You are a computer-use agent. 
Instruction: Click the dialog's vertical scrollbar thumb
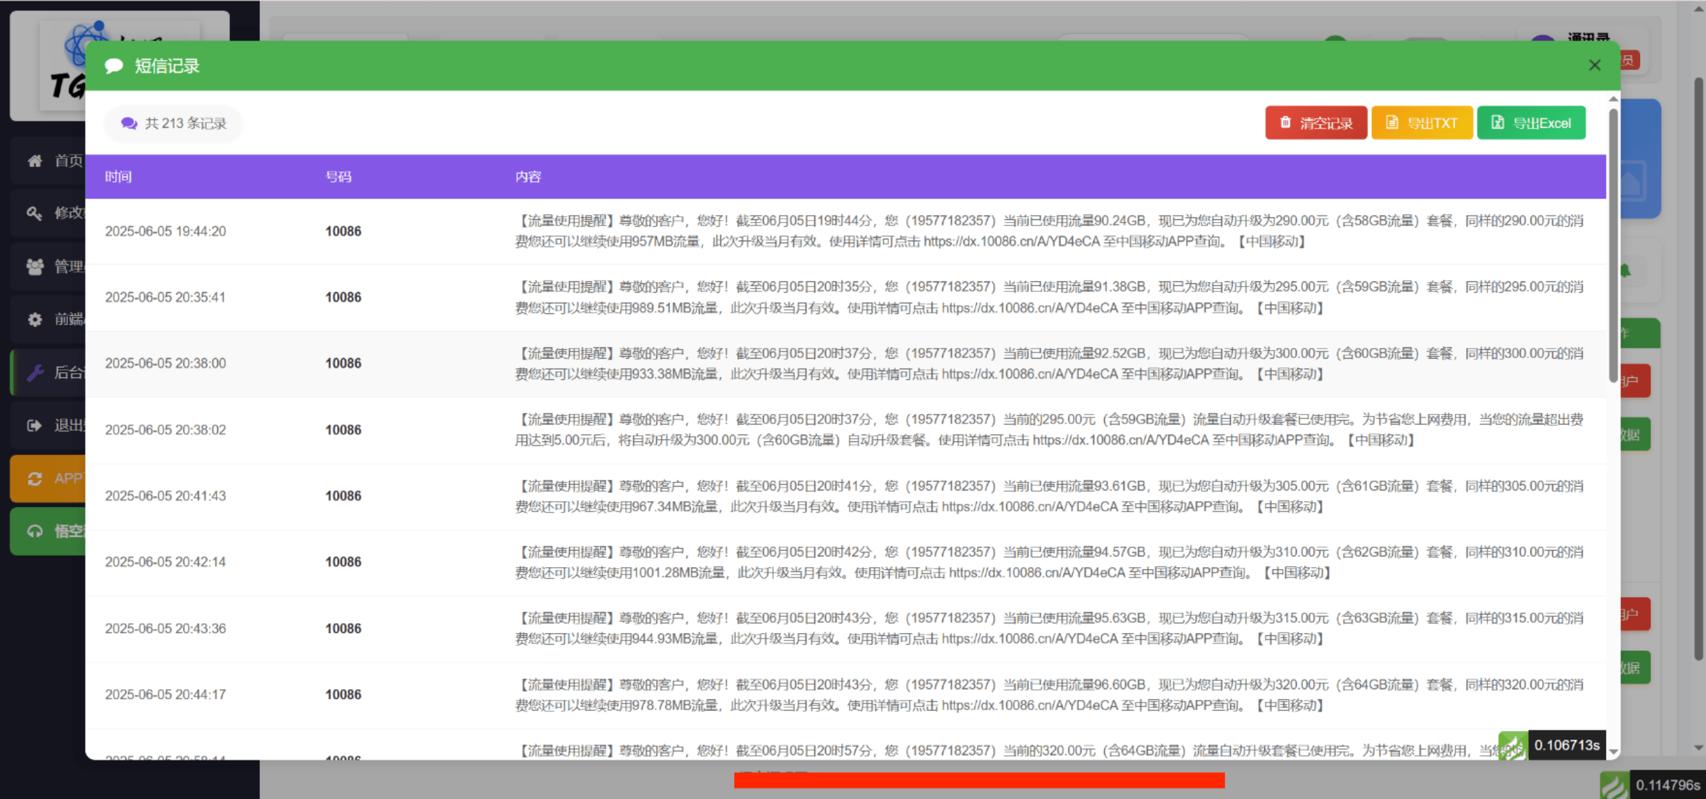click(x=1613, y=247)
